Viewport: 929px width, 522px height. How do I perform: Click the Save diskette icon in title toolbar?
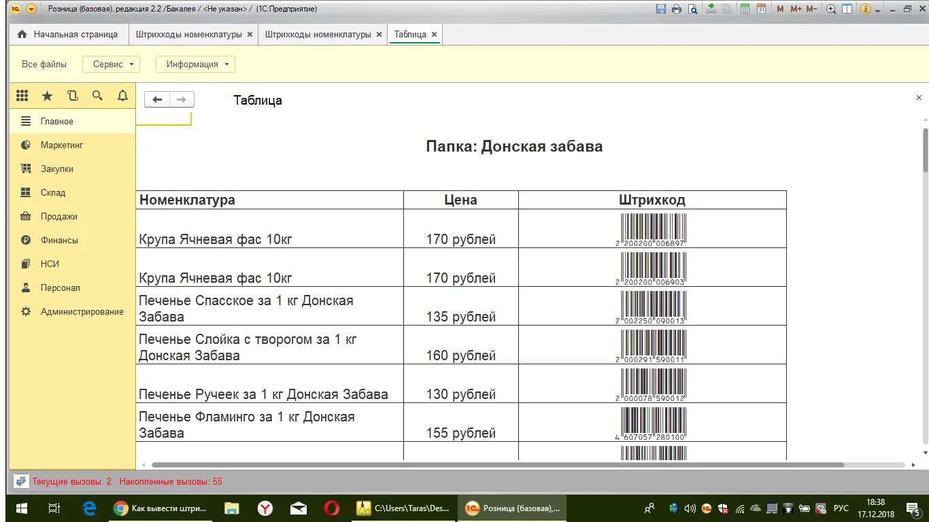[661, 9]
